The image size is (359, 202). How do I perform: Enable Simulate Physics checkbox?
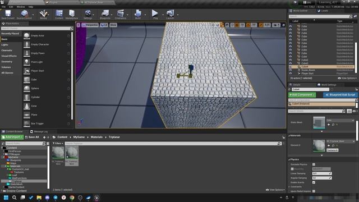(314, 164)
